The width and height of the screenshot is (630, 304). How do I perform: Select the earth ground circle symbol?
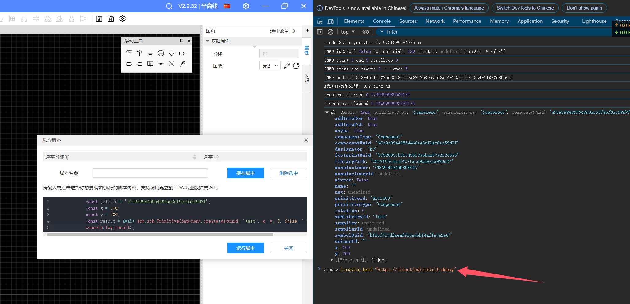(161, 53)
